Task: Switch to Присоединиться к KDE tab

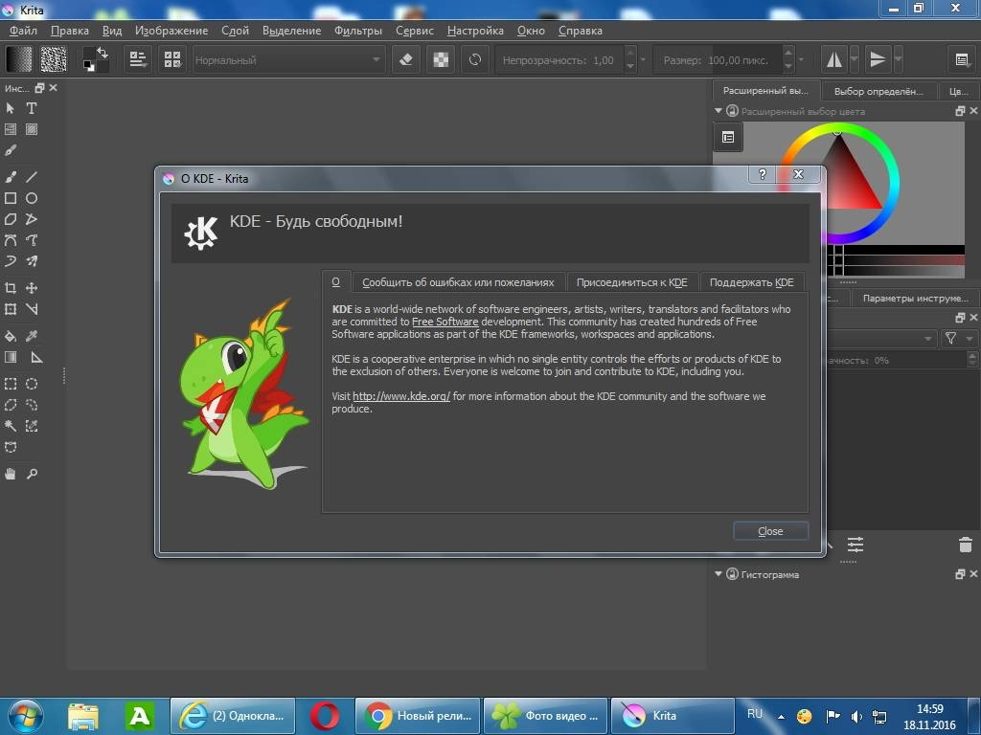Action: [x=632, y=282]
